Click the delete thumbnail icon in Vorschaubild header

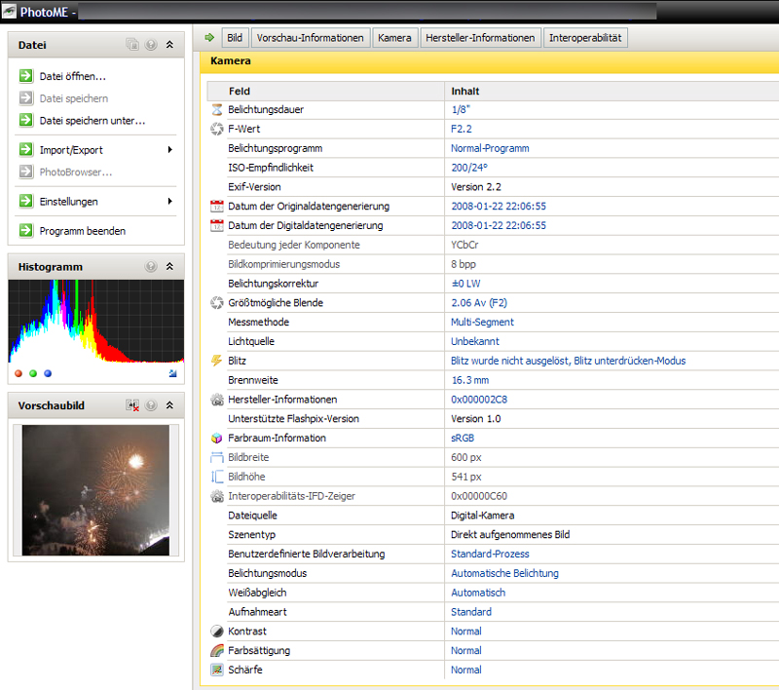132,405
